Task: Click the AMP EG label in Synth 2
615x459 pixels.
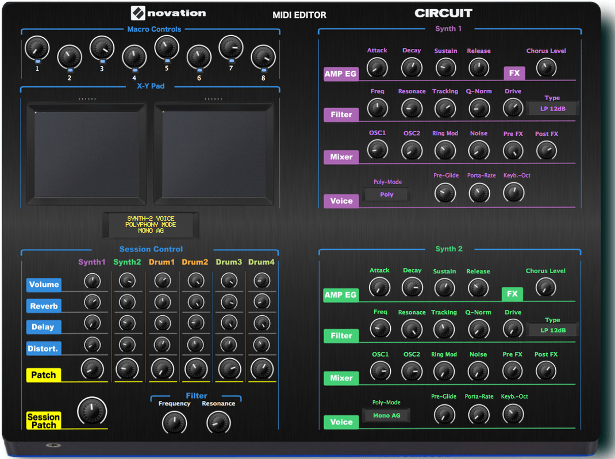Action: pyautogui.click(x=341, y=294)
